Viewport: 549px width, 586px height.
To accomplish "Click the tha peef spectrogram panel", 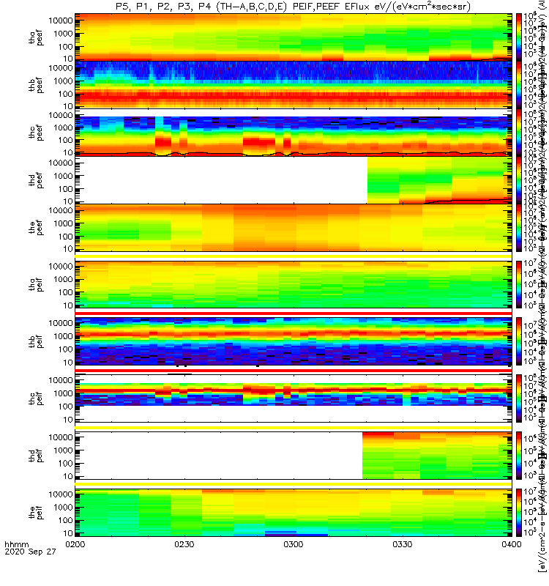I will point(294,37).
